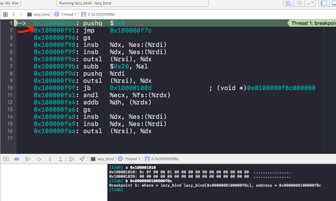Click the outsl instruction at 0x100000f9e
336x201 pixels.
pos(92,81)
